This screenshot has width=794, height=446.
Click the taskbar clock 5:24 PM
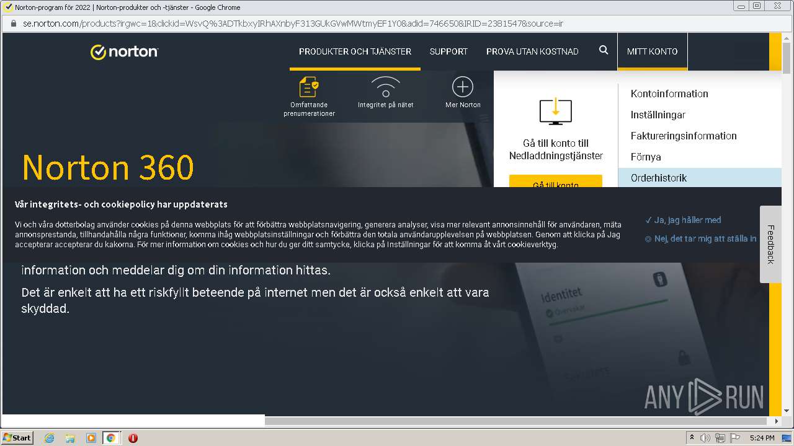click(x=762, y=438)
